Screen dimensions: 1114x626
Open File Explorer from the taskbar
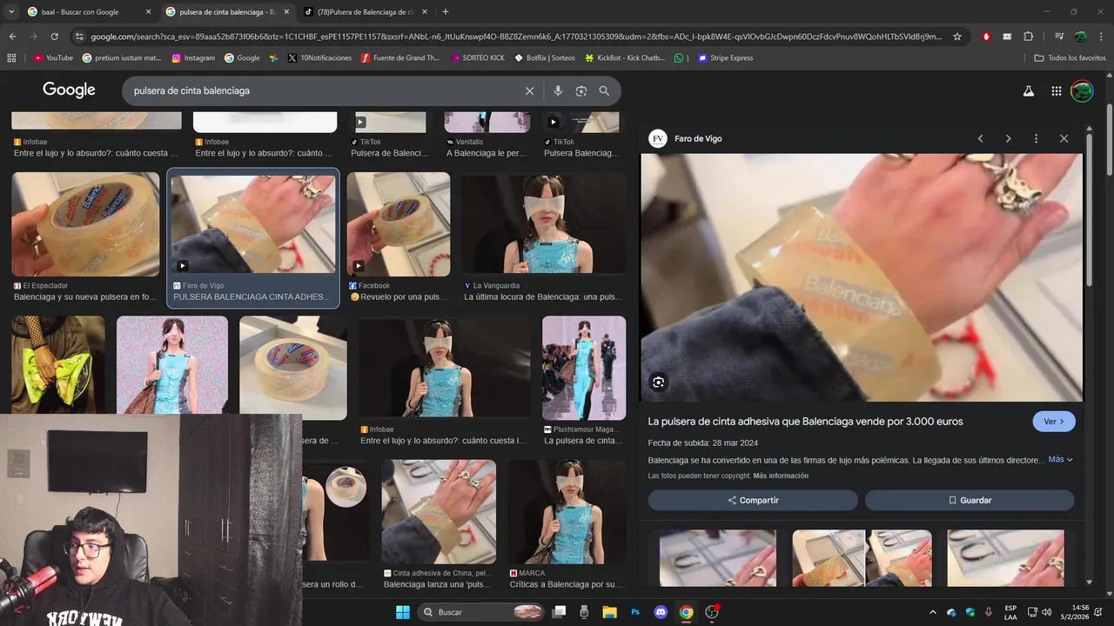click(610, 612)
